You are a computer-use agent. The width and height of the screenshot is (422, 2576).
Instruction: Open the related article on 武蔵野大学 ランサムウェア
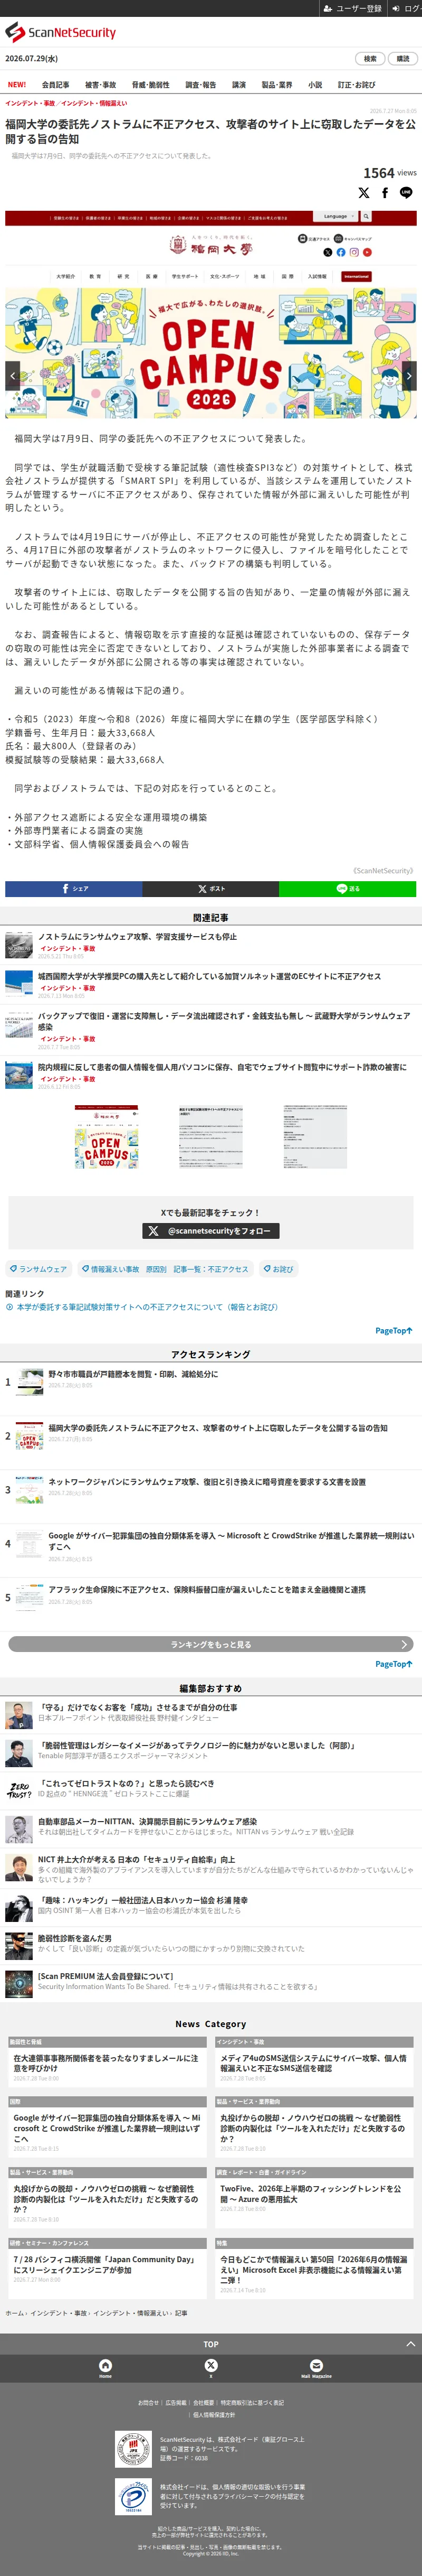pyautogui.click(x=224, y=1021)
